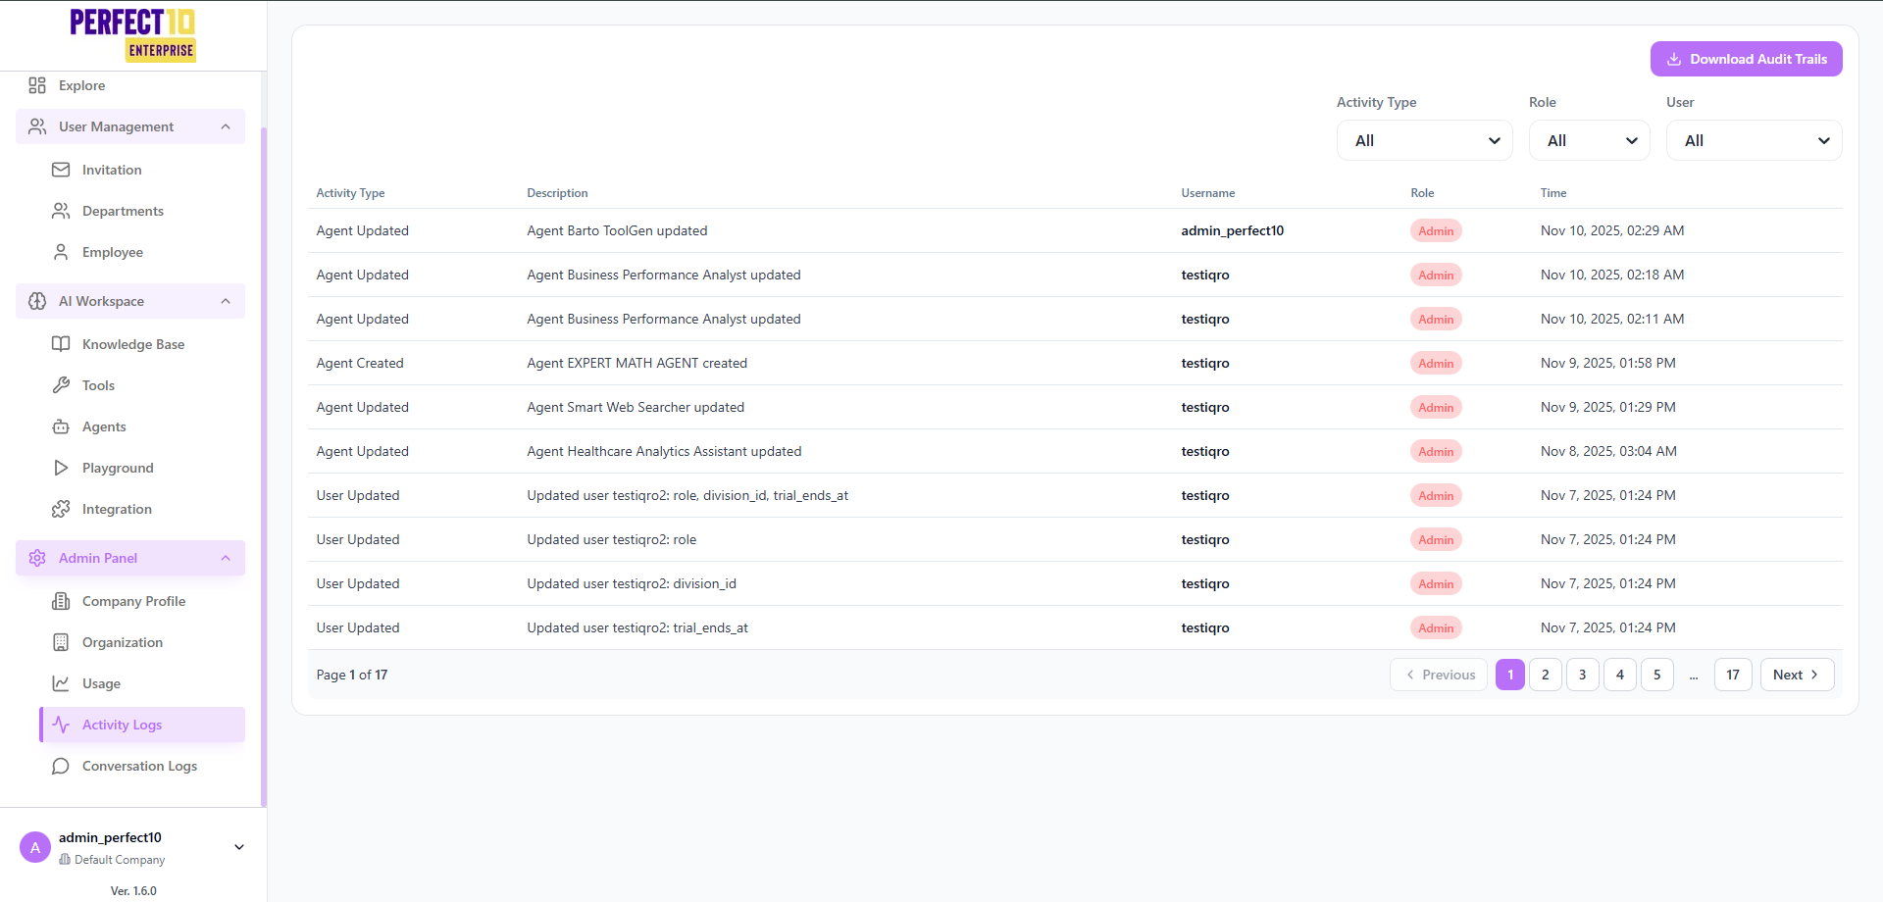
Task: Expand the admin_perfect10 account menu chevron
Action: tap(239, 847)
